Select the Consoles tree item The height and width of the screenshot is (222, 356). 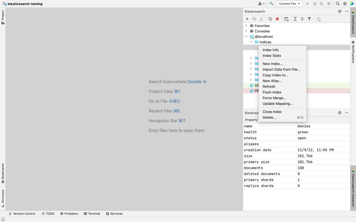pyautogui.click(x=262, y=31)
